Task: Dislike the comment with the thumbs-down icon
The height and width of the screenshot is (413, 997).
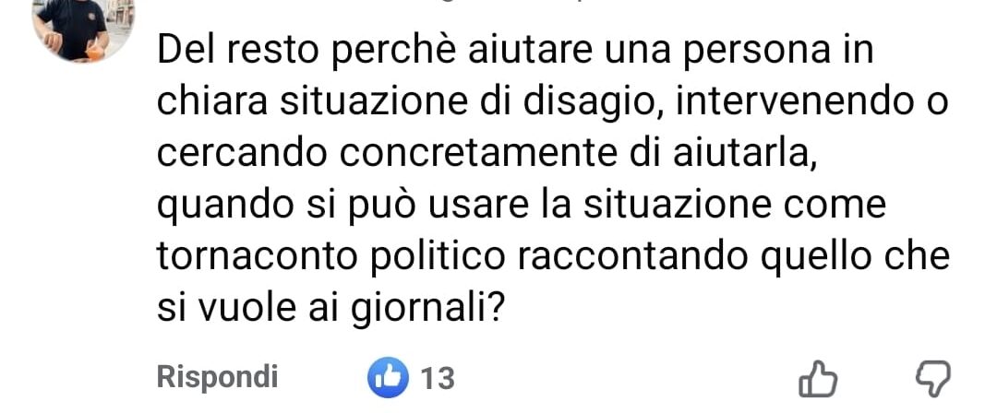Action: pyautogui.click(x=932, y=379)
